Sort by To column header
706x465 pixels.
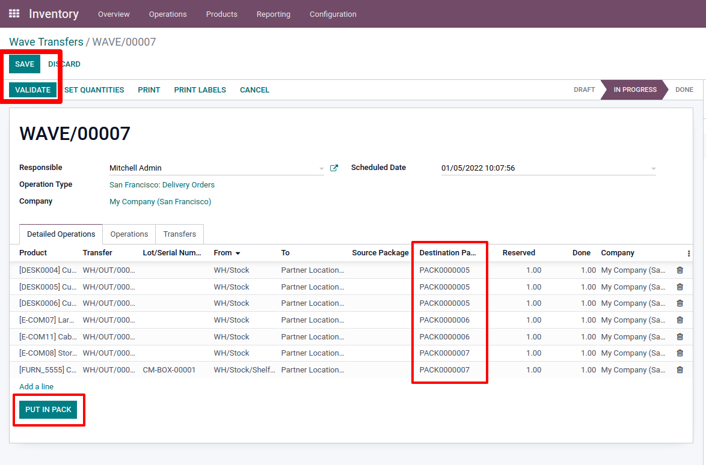click(286, 253)
